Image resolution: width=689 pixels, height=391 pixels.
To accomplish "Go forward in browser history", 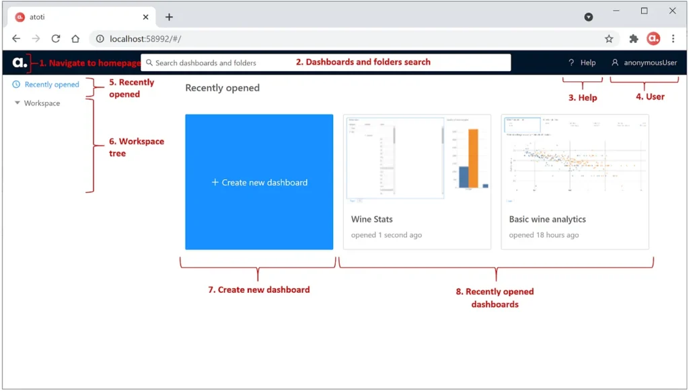I will [36, 38].
